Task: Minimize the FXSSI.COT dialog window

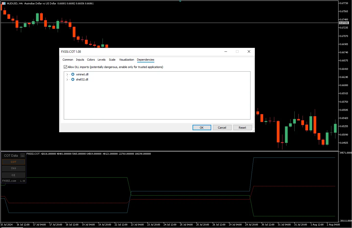Action: pos(226,51)
